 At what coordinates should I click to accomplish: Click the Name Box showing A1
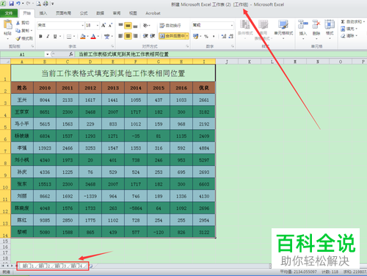tap(23, 54)
